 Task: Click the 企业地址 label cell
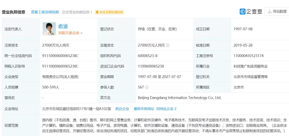(21, 109)
